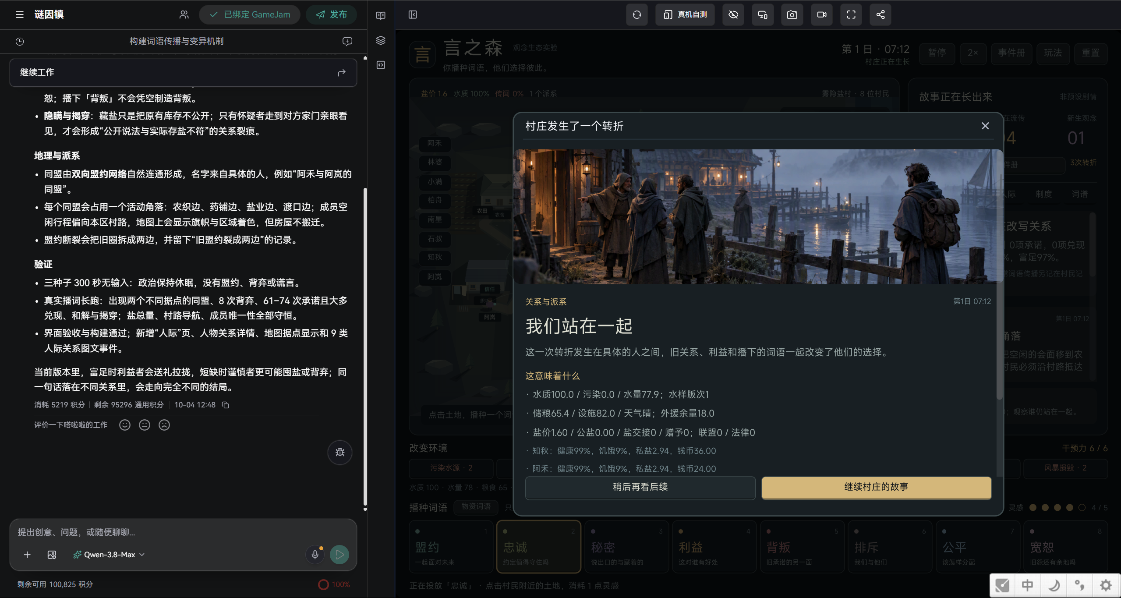Open the Qwen-3.8-Max model dropdown
The image size is (1121, 598).
click(109, 555)
